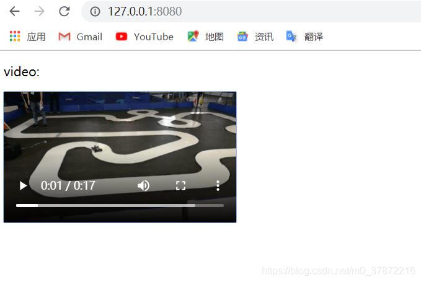
Task: Open the Translate (翻译) bookmark
Action: click(x=304, y=37)
